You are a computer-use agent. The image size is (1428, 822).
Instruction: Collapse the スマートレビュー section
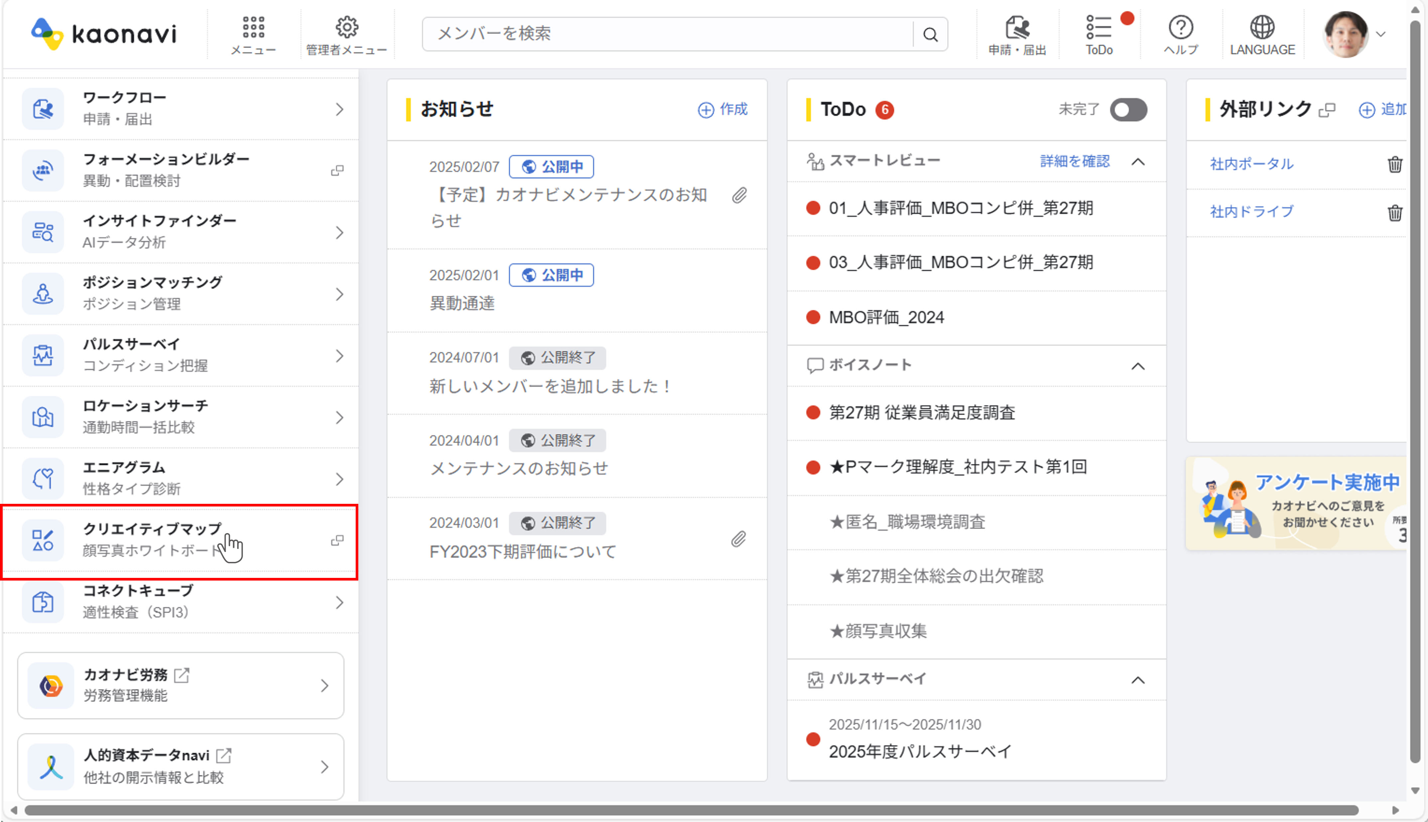[x=1138, y=162]
